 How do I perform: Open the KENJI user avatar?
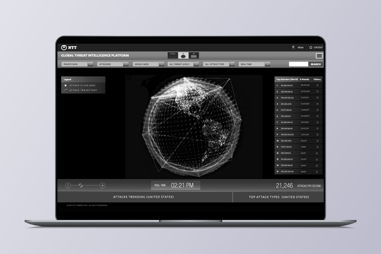tap(294, 47)
